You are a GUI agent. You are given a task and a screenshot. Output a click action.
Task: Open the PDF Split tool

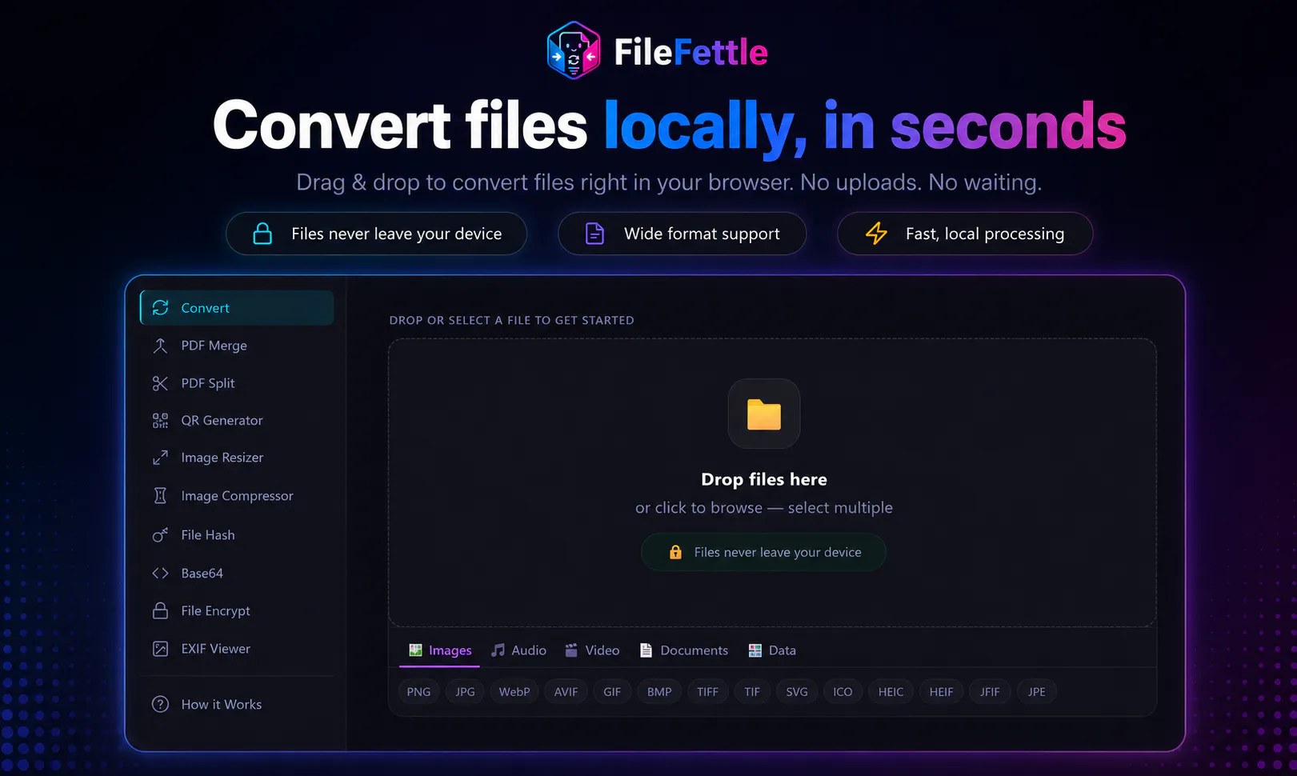[237, 383]
